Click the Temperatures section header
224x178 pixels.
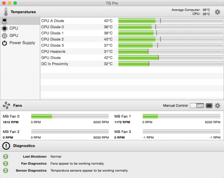[23, 12]
